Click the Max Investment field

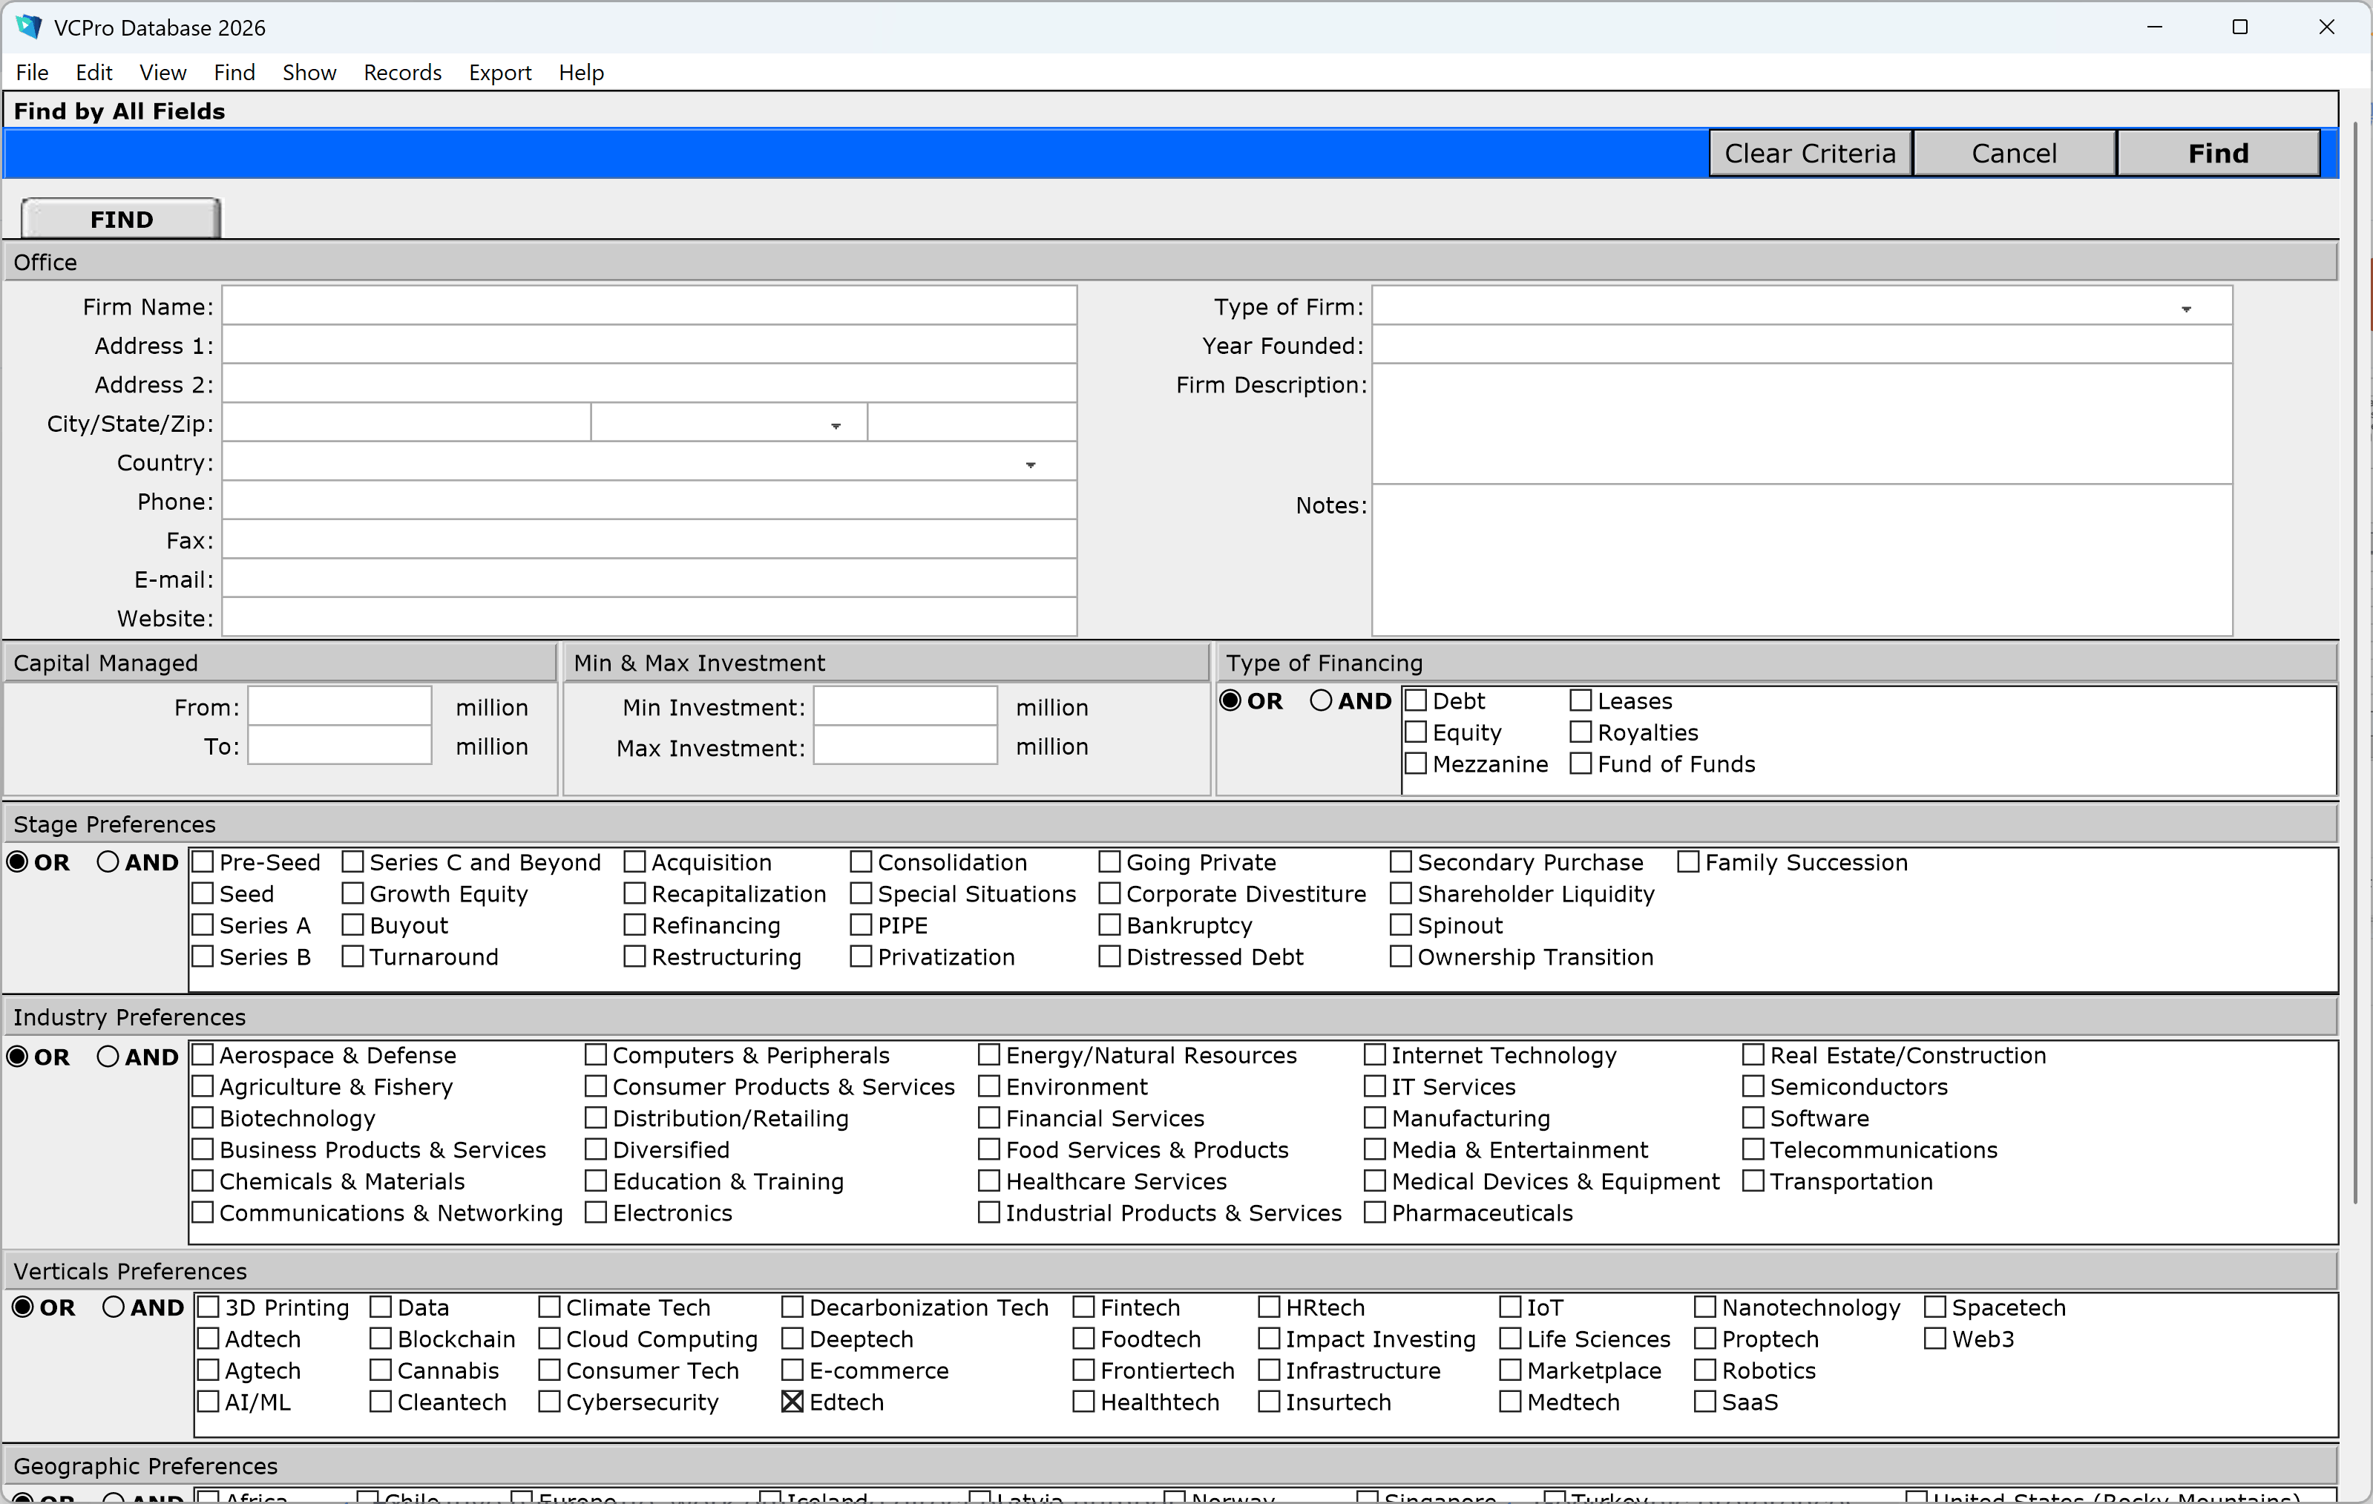coord(905,746)
